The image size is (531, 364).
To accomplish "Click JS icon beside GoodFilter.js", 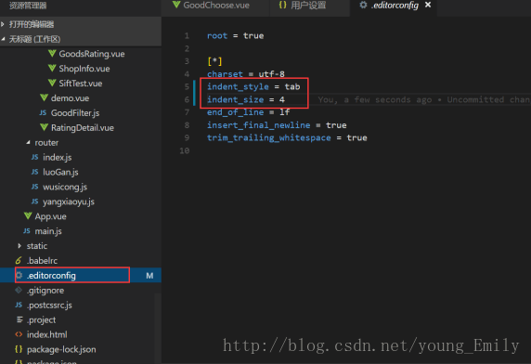I will point(43,112).
